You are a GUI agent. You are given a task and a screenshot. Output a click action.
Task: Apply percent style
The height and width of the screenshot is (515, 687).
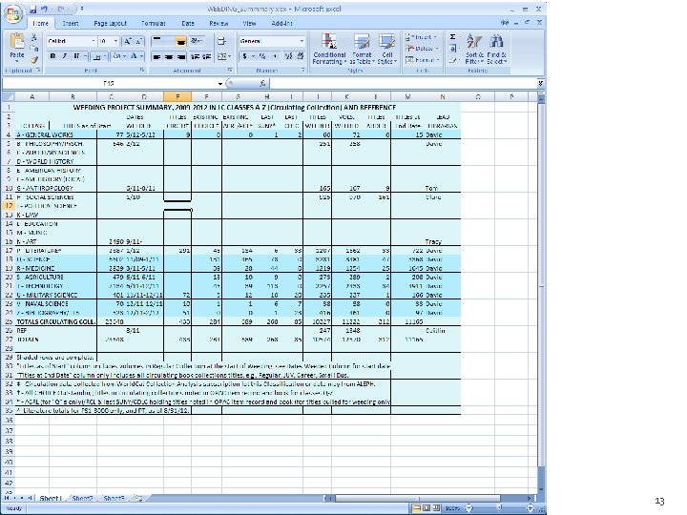[262, 56]
